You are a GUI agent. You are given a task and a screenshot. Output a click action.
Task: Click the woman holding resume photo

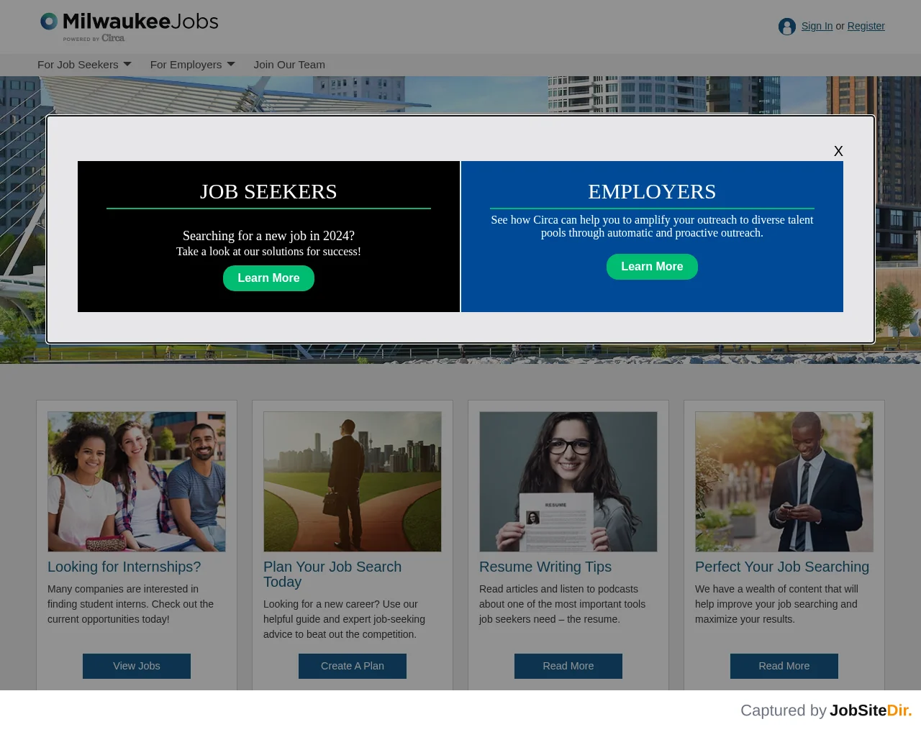[x=568, y=482]
